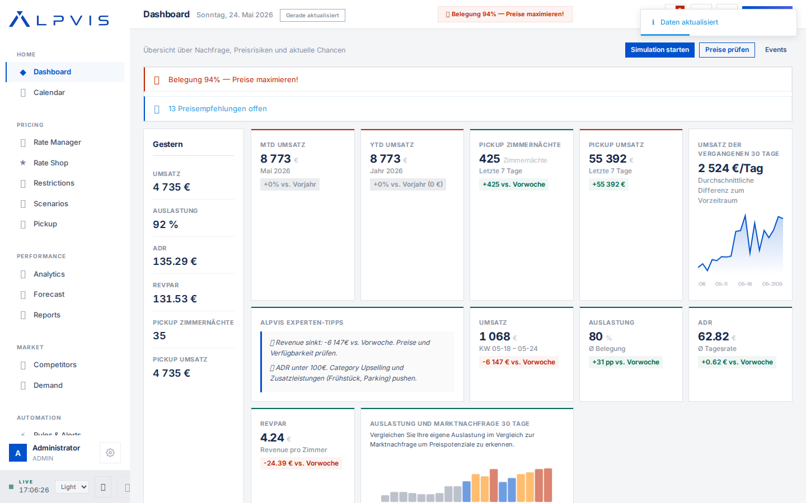806x503 pixels.
Task: Click the "Gestern" panel heading
Action: 168,144
